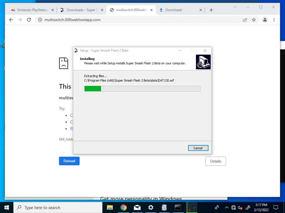285x213 pixels.
Task: Open Google Chrome from the taskbar
Action: point(123,207)
